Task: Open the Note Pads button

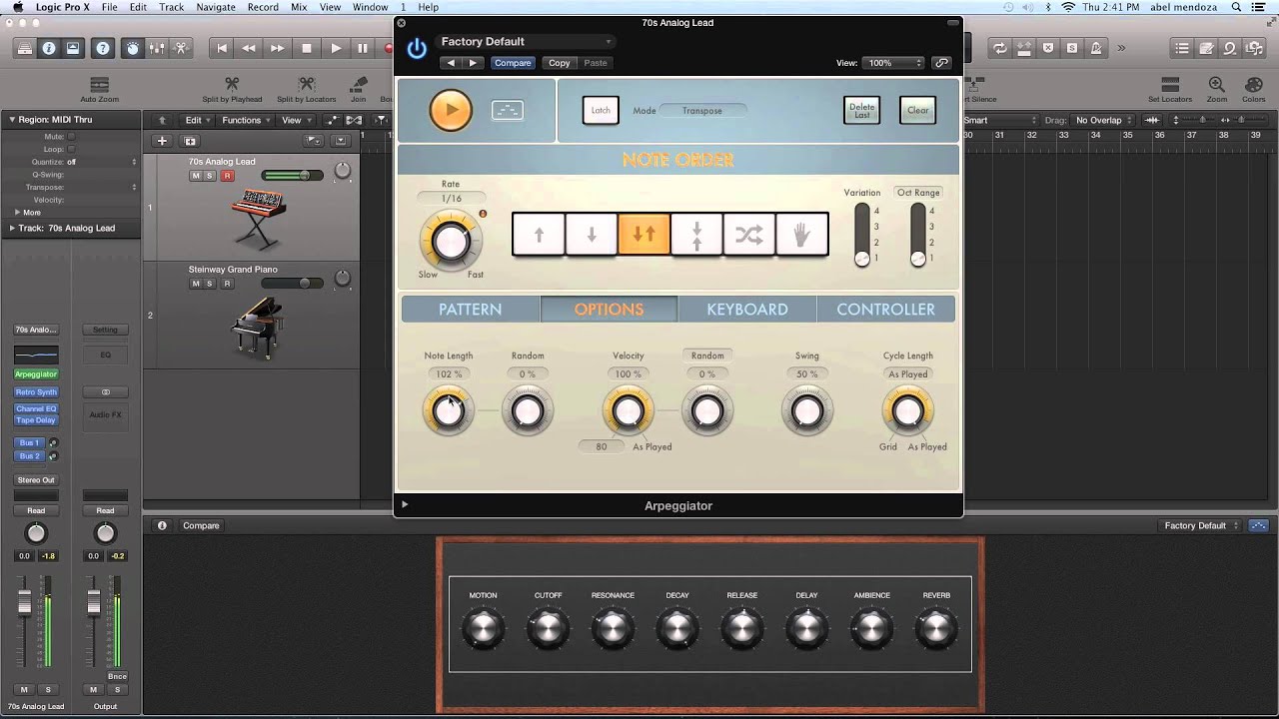Action: point(1207,48)
